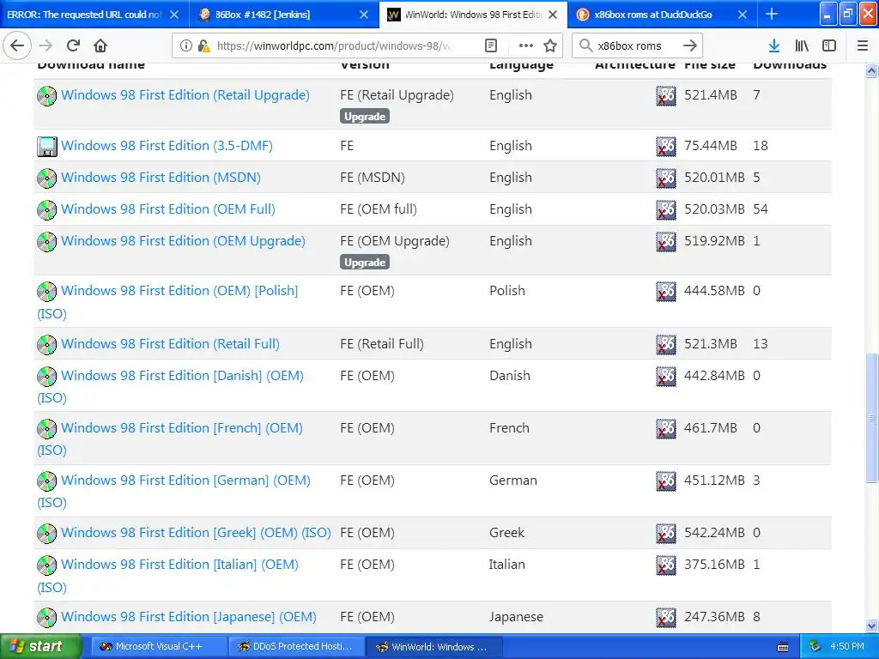Open the Windows Start menu
The height and width of the screenshot is (659, 879).
tap(41, 647)
